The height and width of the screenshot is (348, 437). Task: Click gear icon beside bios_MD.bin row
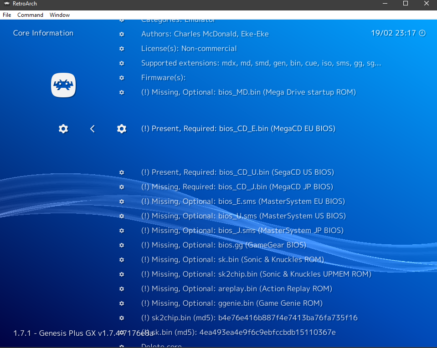[x=122, y=92]
